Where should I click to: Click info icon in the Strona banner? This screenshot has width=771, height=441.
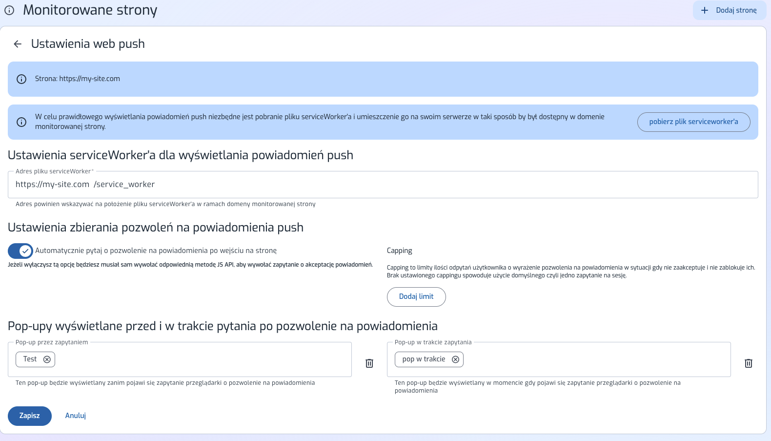click(x=21, y=79)
